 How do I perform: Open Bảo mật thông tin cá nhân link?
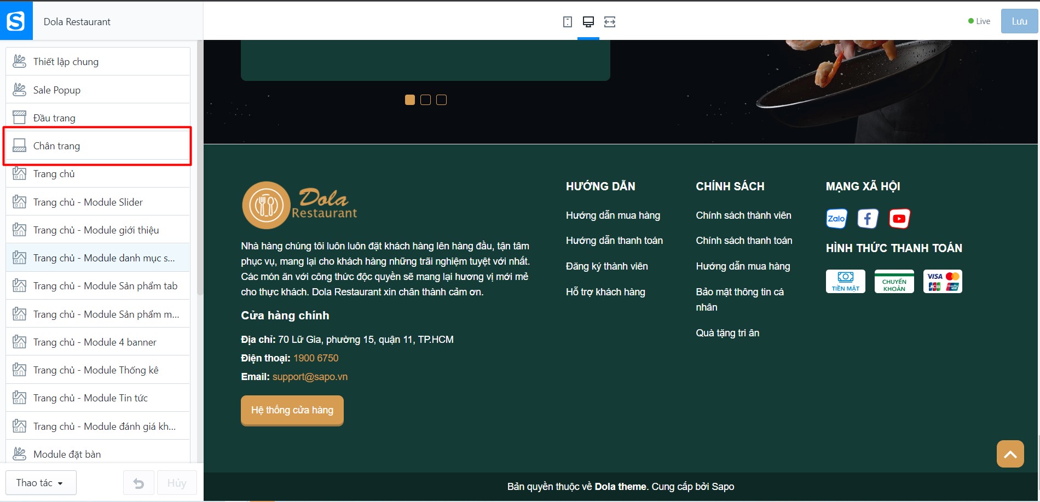click(739, 300)
